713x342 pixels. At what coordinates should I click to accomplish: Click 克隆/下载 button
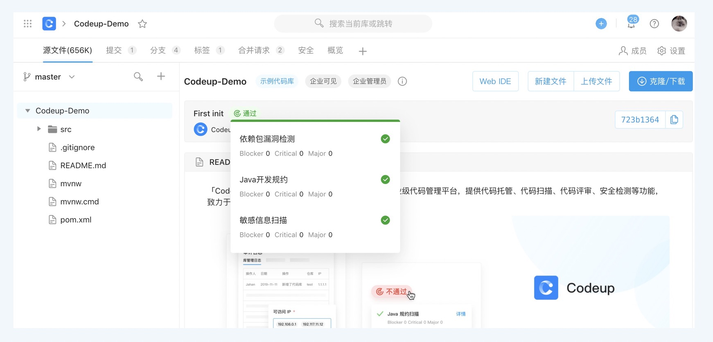click(661, 81)
